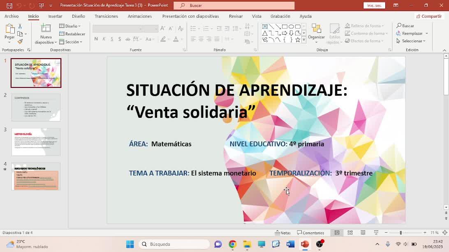Screen dimensions: 449x252
Task: Click the Cut scissors icon
Action: [20, 26]
